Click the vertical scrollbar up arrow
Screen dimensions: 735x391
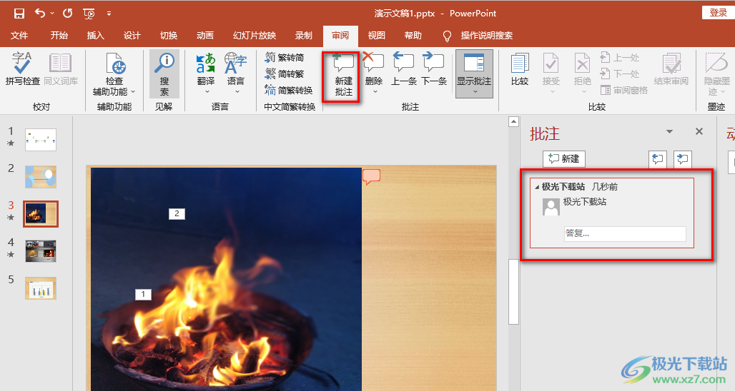coord(514,122)
